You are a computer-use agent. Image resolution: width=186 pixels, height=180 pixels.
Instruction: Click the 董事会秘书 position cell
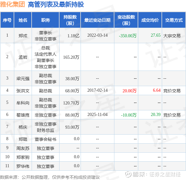click(46, 139)
